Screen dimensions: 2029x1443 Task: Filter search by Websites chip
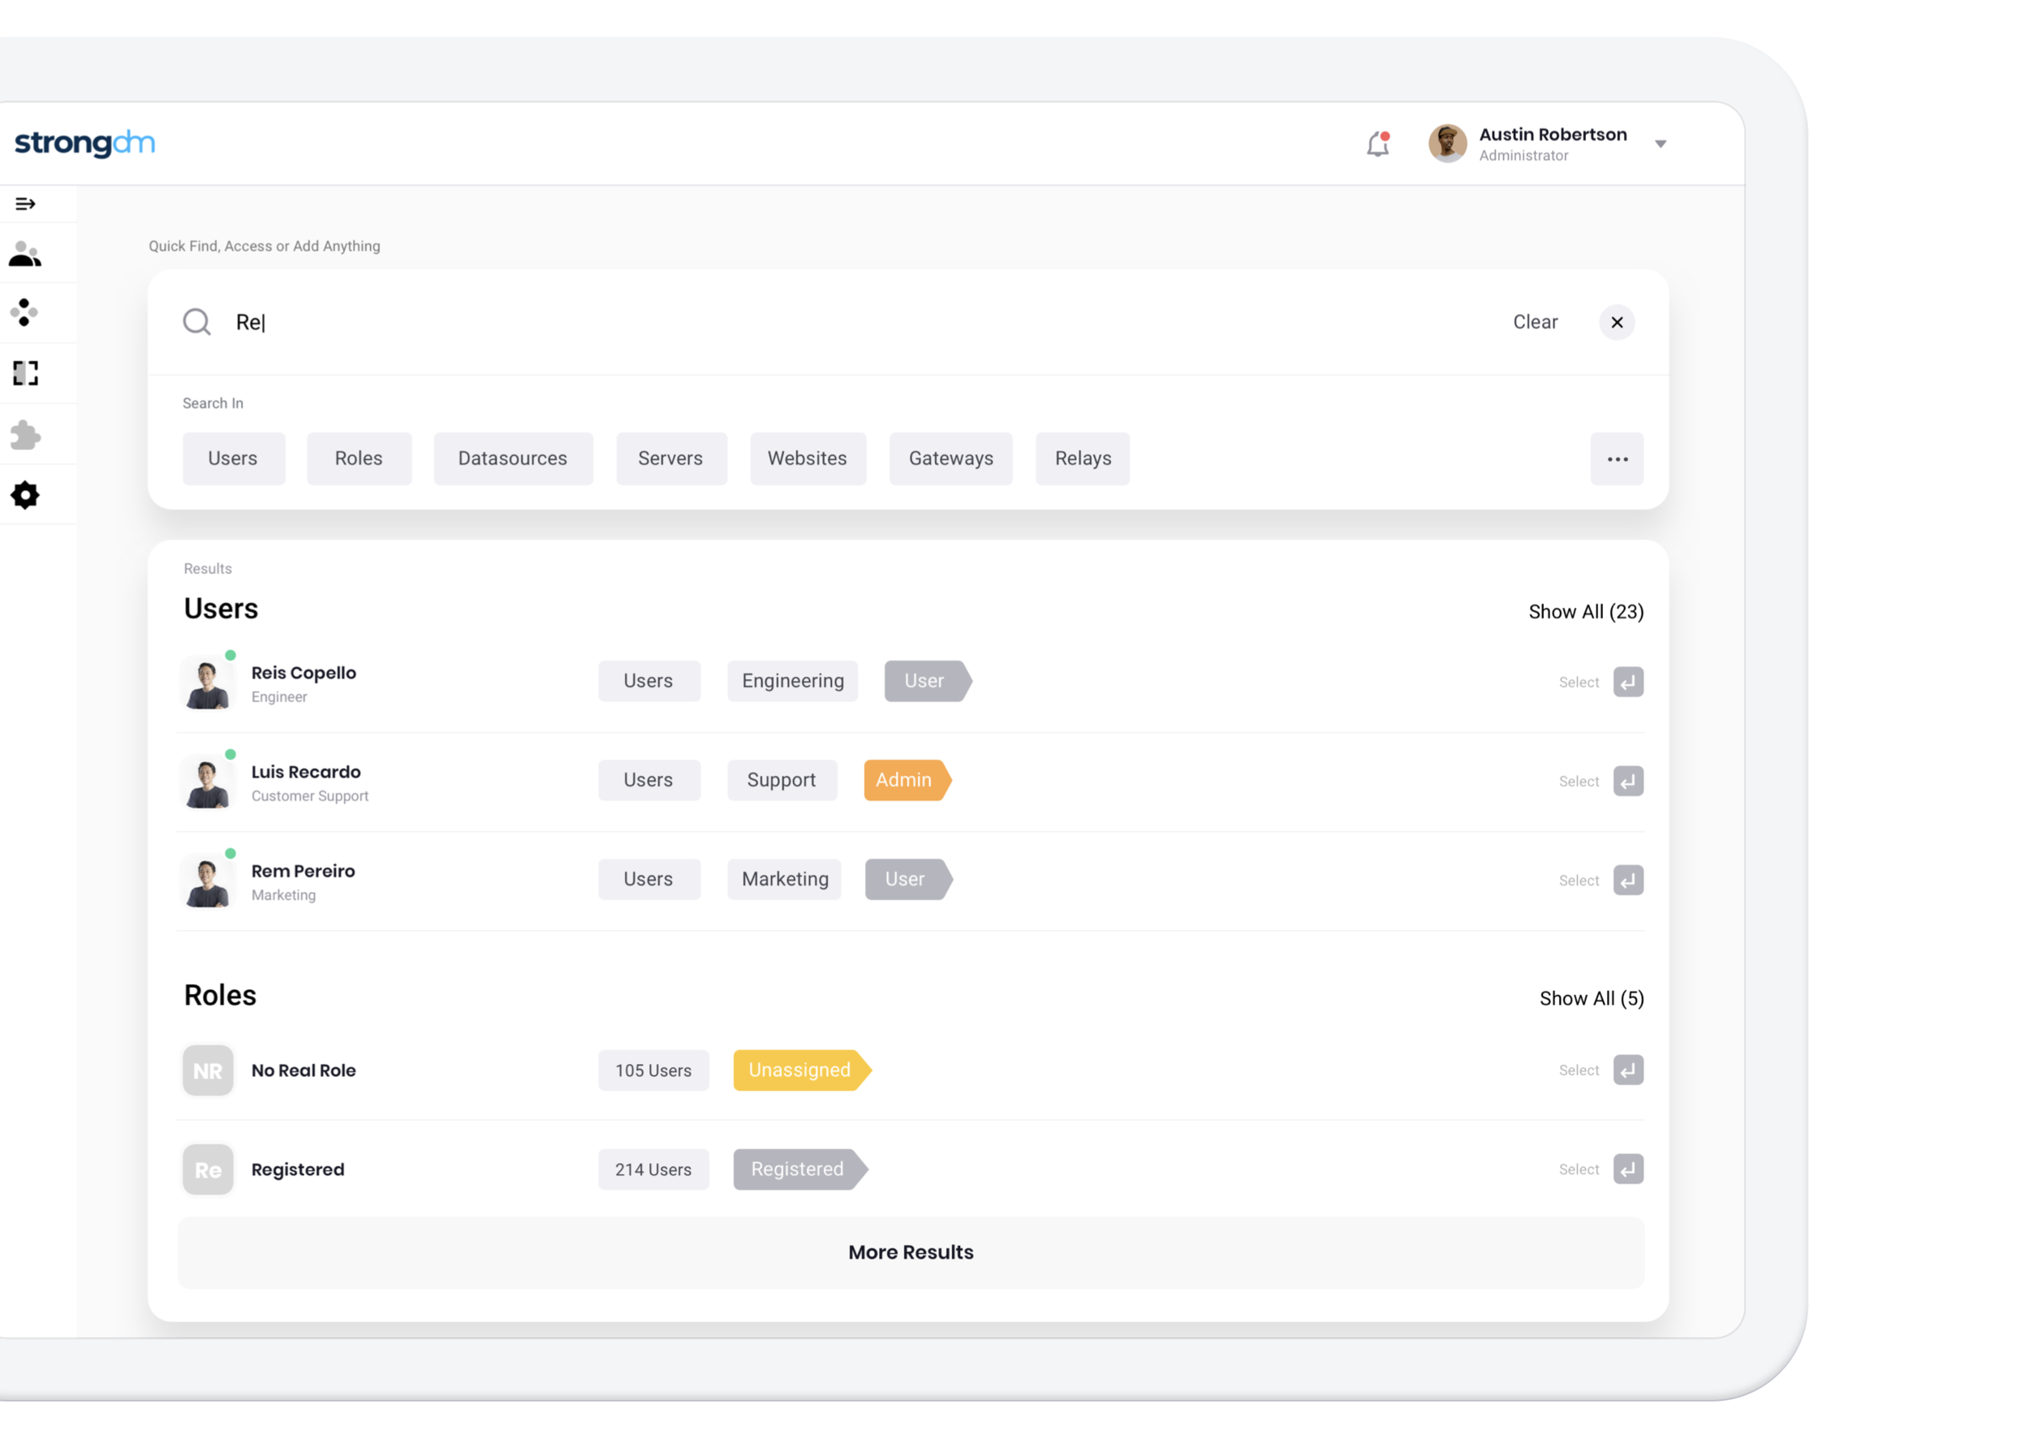808,459
